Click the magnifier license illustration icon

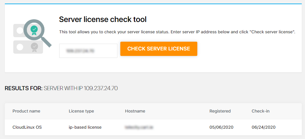[32, 36]
